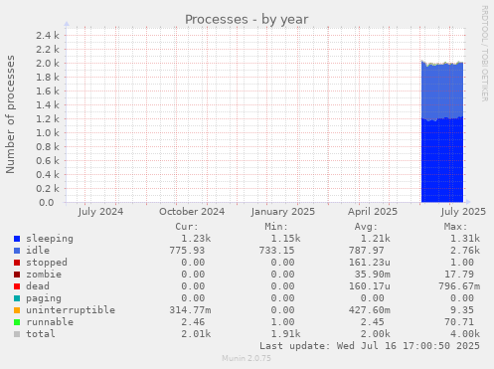Click the paging legend color swatch
Viewport: 494px width, 369px height.
coord(17,298)
